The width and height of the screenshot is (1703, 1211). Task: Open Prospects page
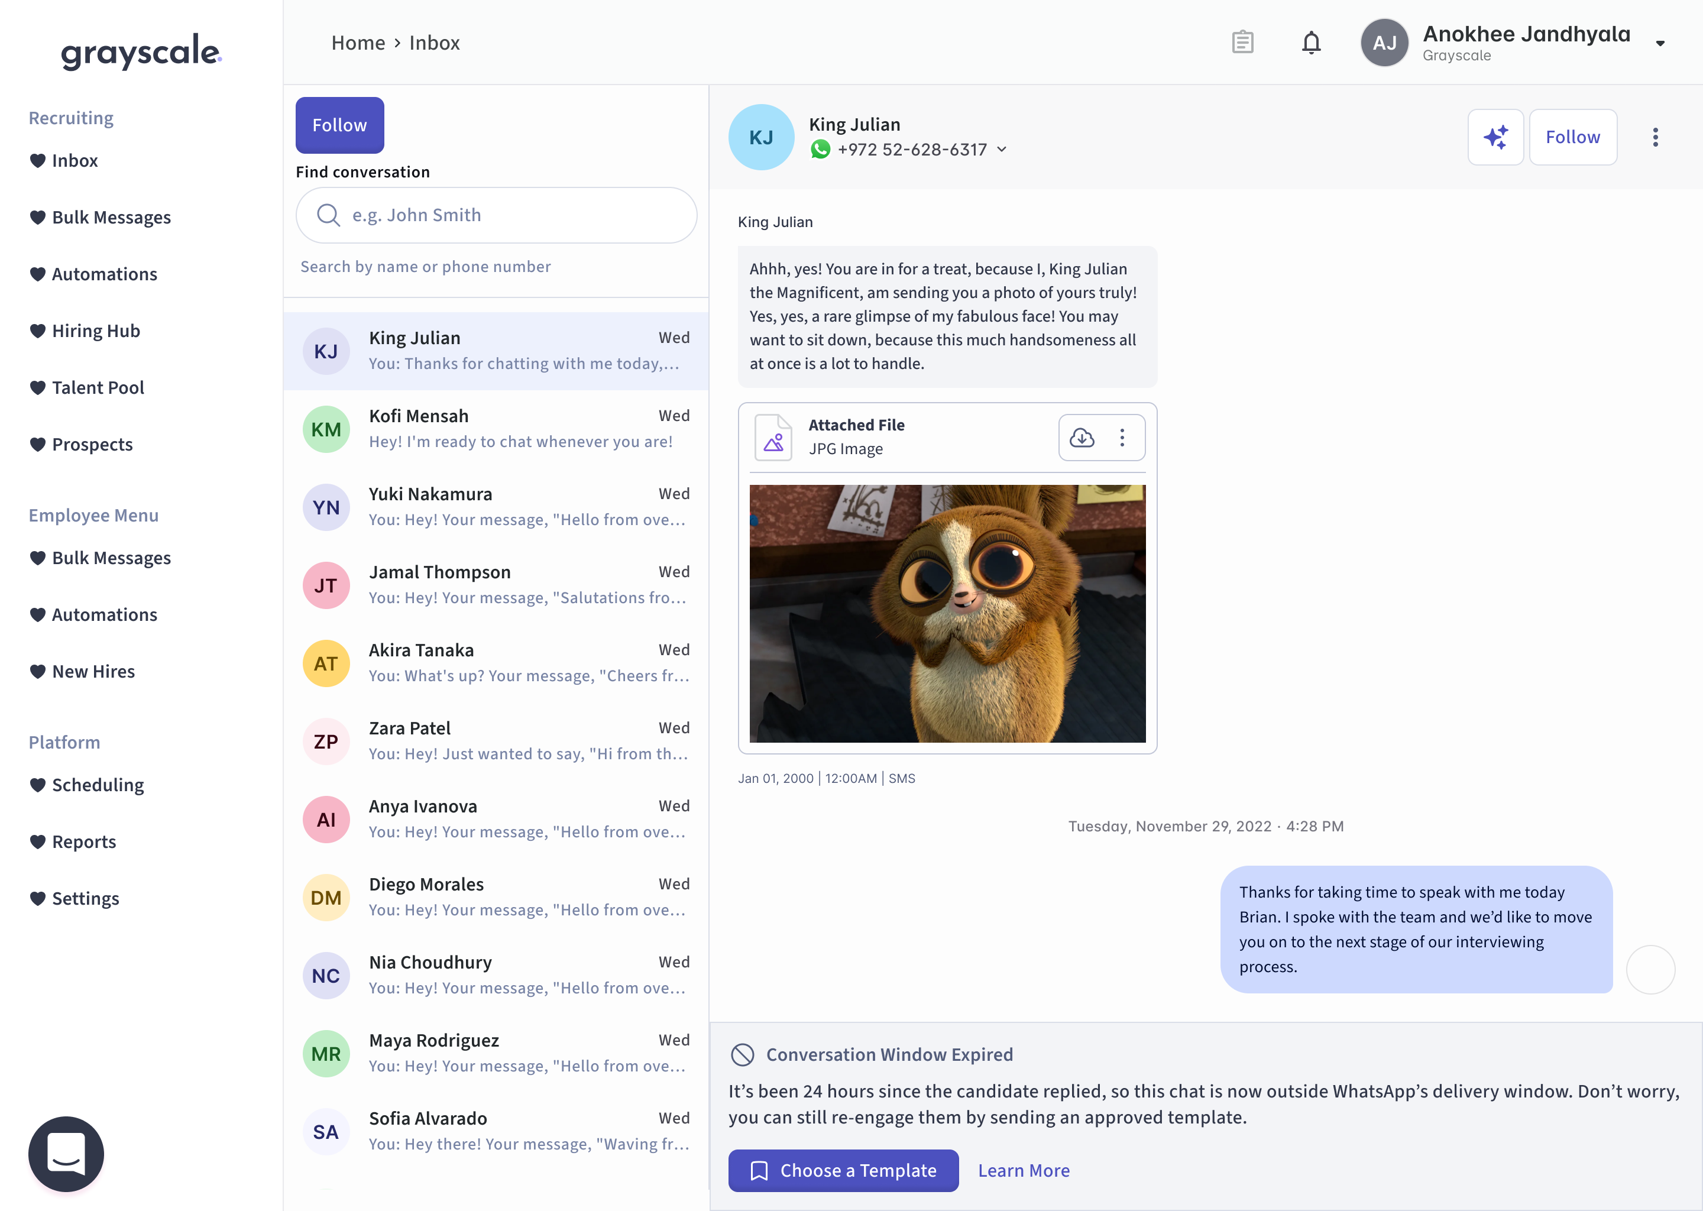click(x=81, y=443)
